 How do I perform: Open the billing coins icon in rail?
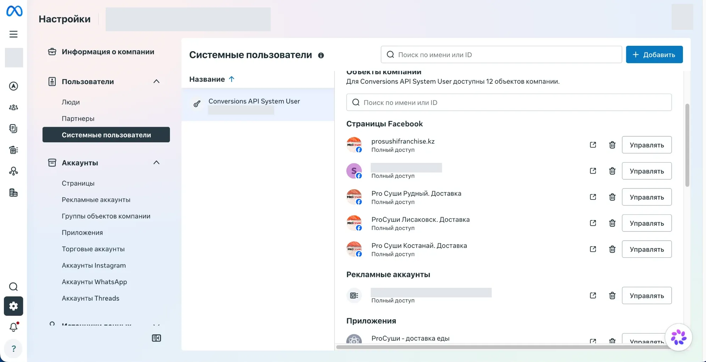[13, 193]
